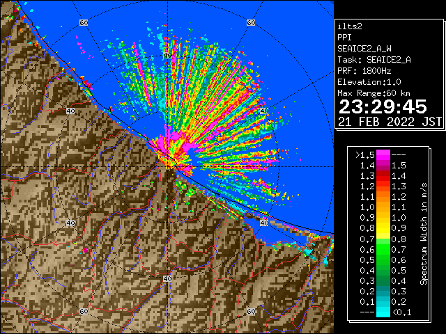This screenshot has width=446, height=334.
Task: Select the "SEAICE2_A_W" product text
Action: [364, 49]
